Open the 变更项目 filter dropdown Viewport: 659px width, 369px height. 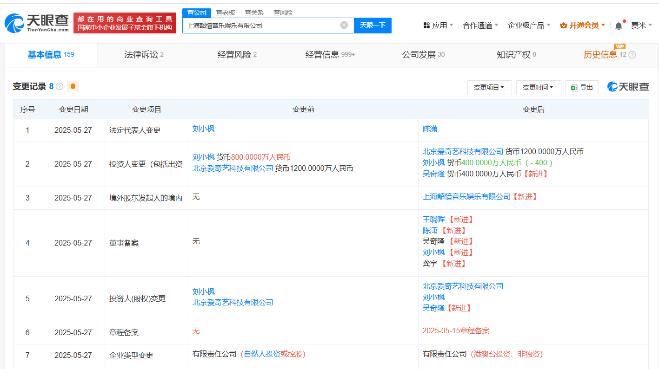[489, 87]
